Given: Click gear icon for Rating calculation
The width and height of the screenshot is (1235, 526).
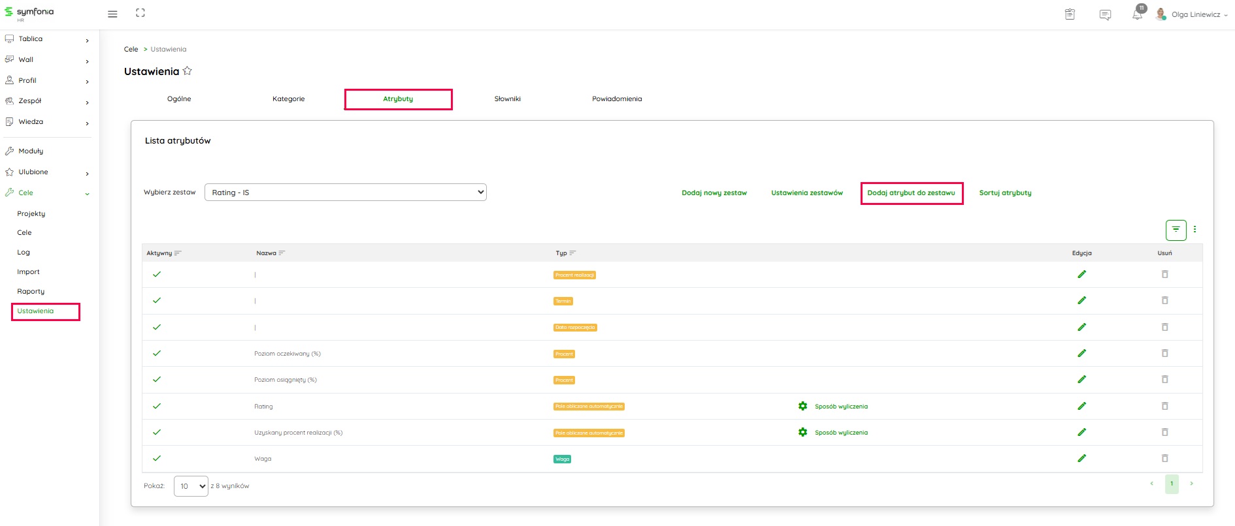Looking at the screenshot, I should click(x=802, y=406).
